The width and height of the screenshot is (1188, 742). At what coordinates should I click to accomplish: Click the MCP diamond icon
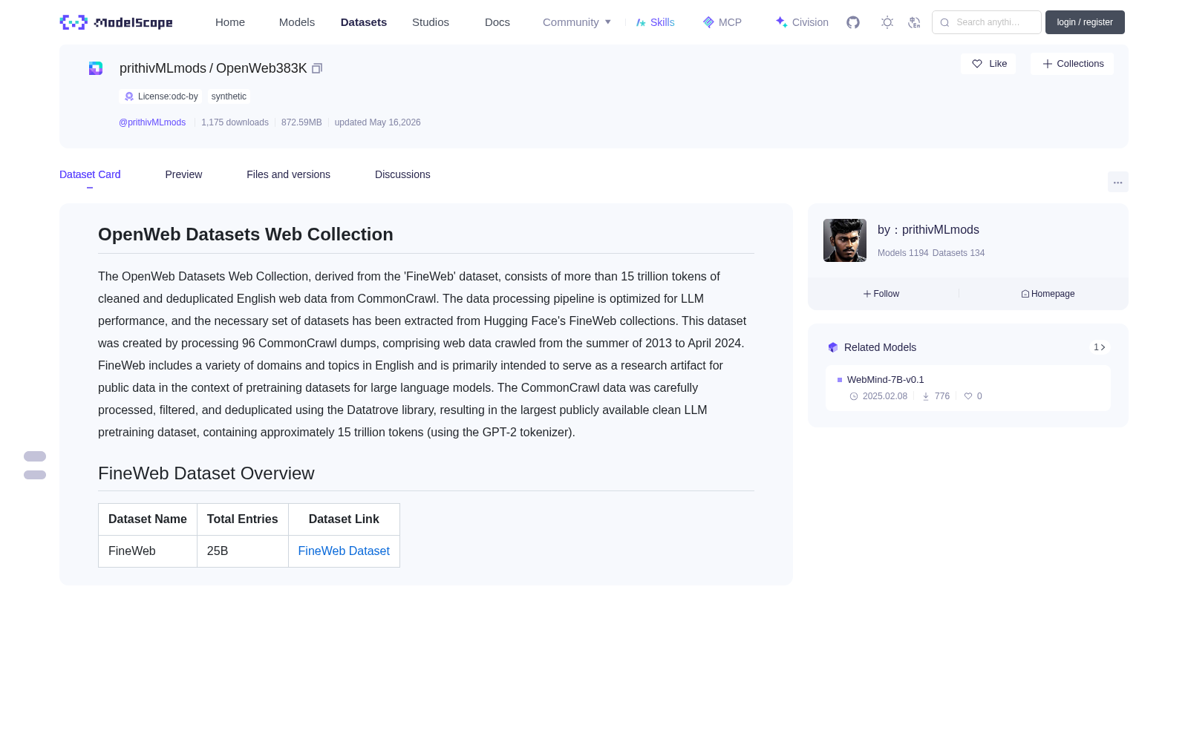[x=708, y=22]
